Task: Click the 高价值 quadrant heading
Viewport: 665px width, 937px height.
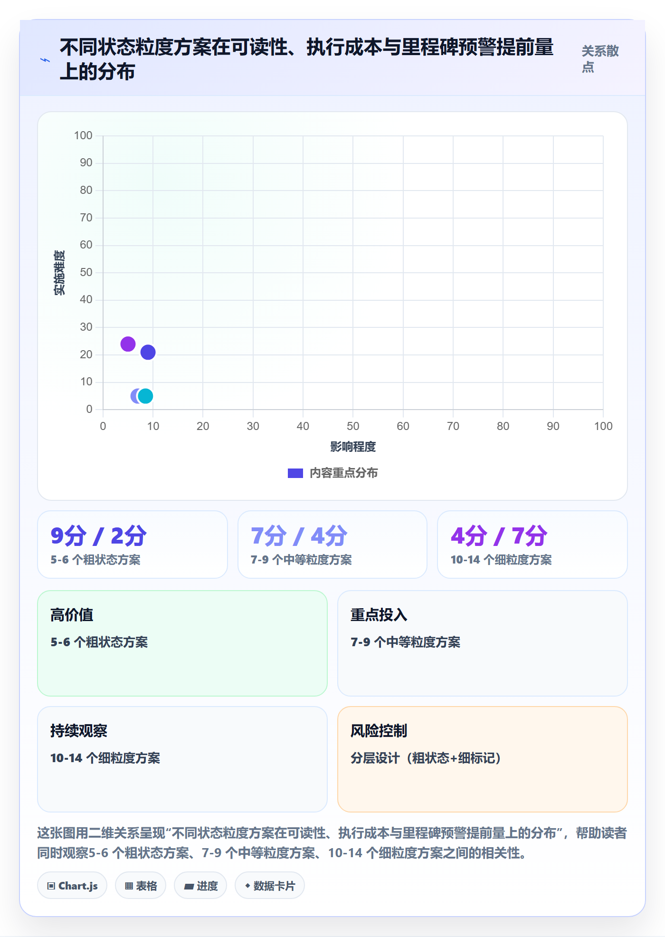Action: pyautogui.click(x=72, y=615)
